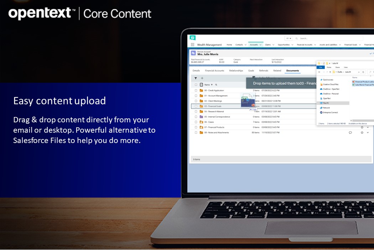Open the Opportunities navigation dropdown arrow
374x250 pixels.
[x=292, y=45]
